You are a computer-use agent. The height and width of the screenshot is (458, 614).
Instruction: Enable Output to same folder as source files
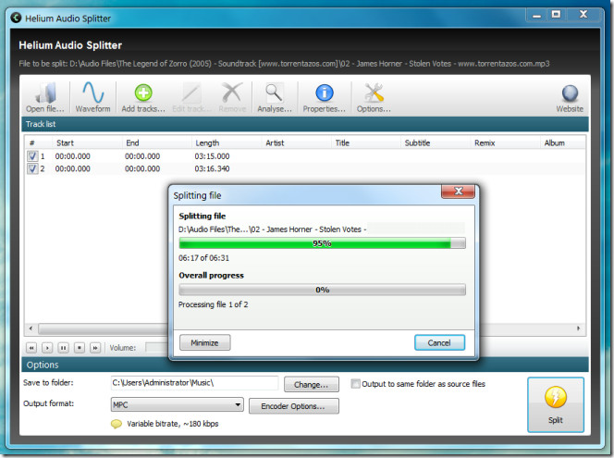click(356, 384)
